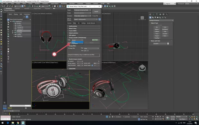Select the Cameras category icon
Image resolution: width=199 pixels, height=125 pixels.
pos(158,17)
